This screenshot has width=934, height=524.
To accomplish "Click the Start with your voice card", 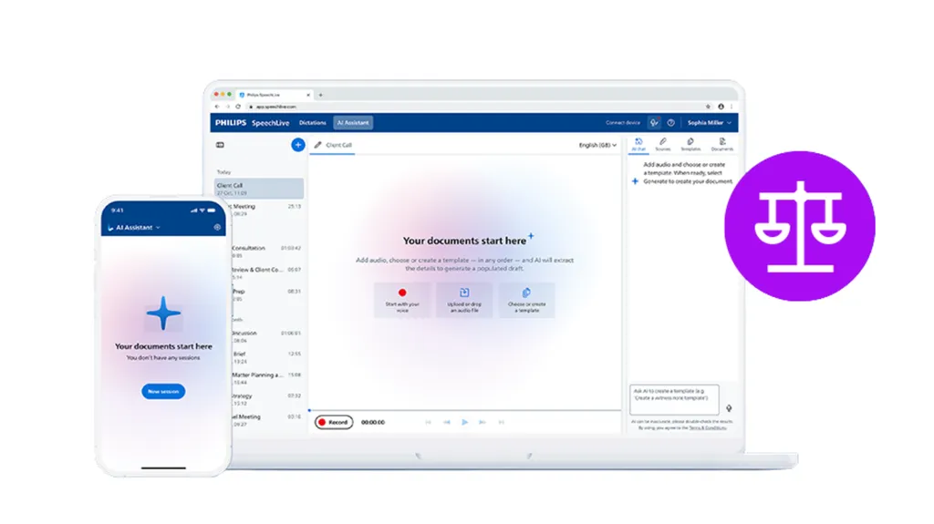I will coord(402,300).
